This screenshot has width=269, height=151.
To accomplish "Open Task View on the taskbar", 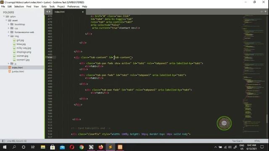I will click(x=33, y=147).
